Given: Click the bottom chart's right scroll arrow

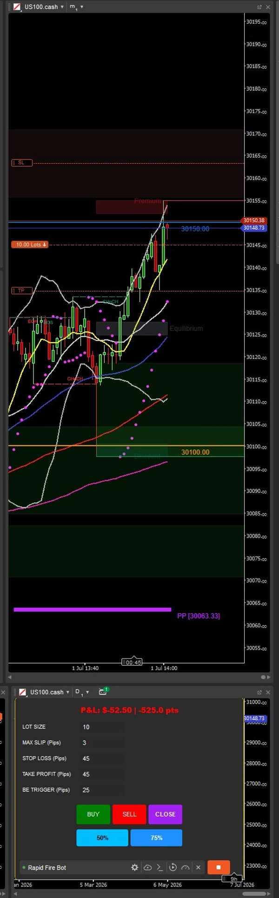Looking at the screenshot, I should 268,894.
